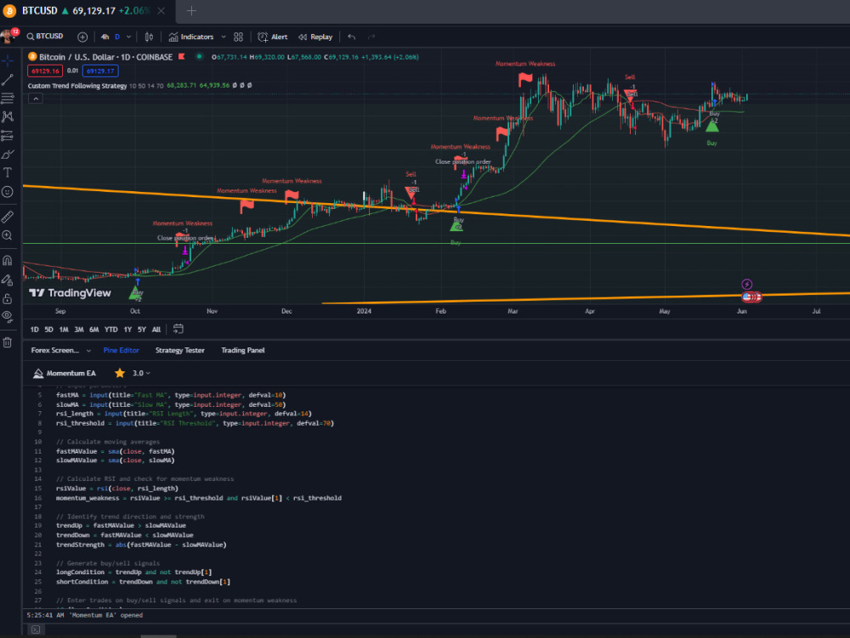
Task: Select the YTD range option
Action: pyautogui.click(x=110, y=329)
